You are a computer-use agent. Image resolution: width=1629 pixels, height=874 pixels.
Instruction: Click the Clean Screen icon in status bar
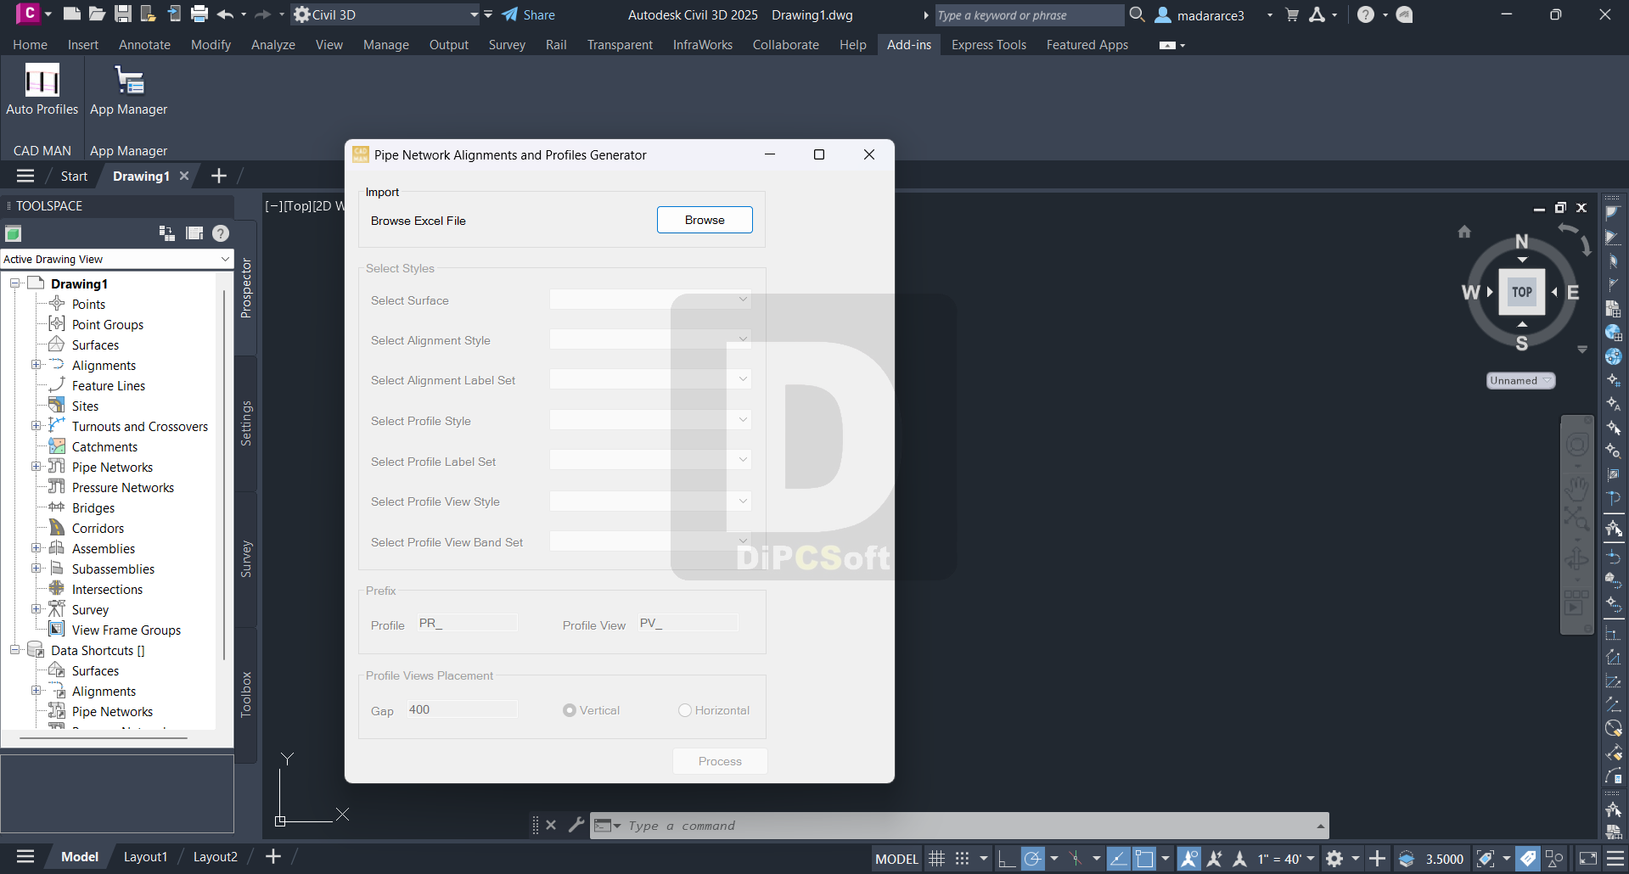click(x=1587, y=859)
